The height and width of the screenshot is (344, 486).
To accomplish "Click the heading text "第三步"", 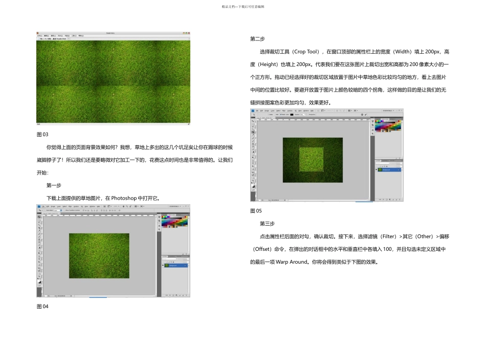I will 267,223.
